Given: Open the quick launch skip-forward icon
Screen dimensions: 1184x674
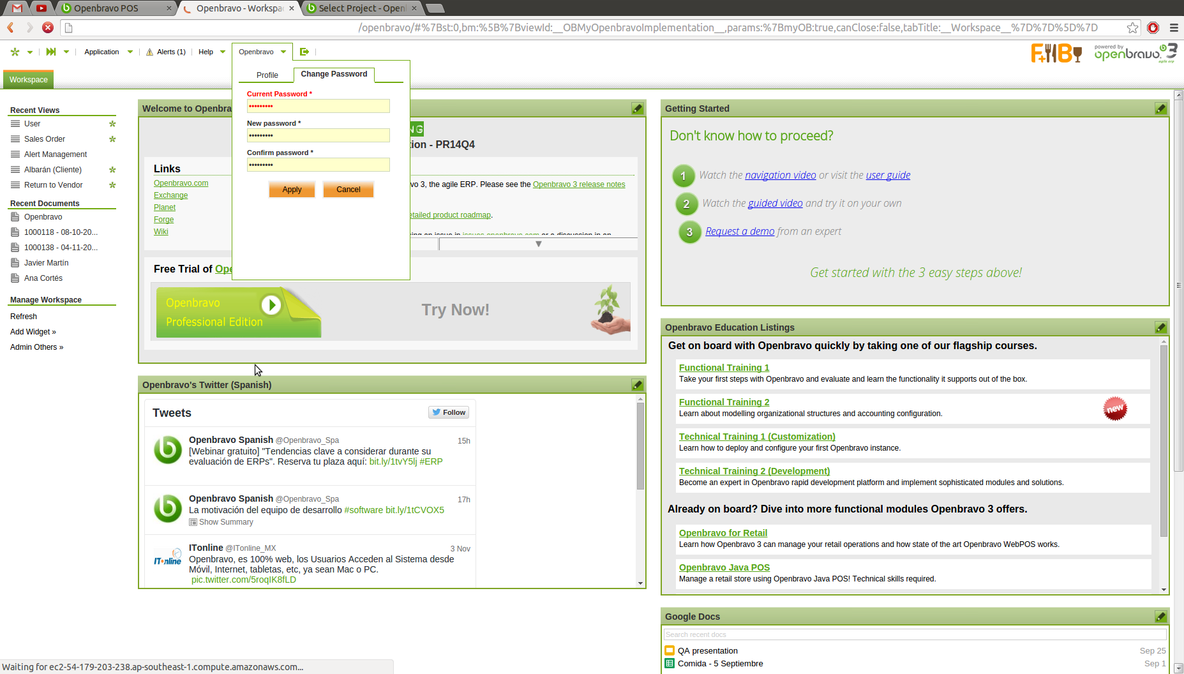Looking at the screenshot, I should coord(51,52).
